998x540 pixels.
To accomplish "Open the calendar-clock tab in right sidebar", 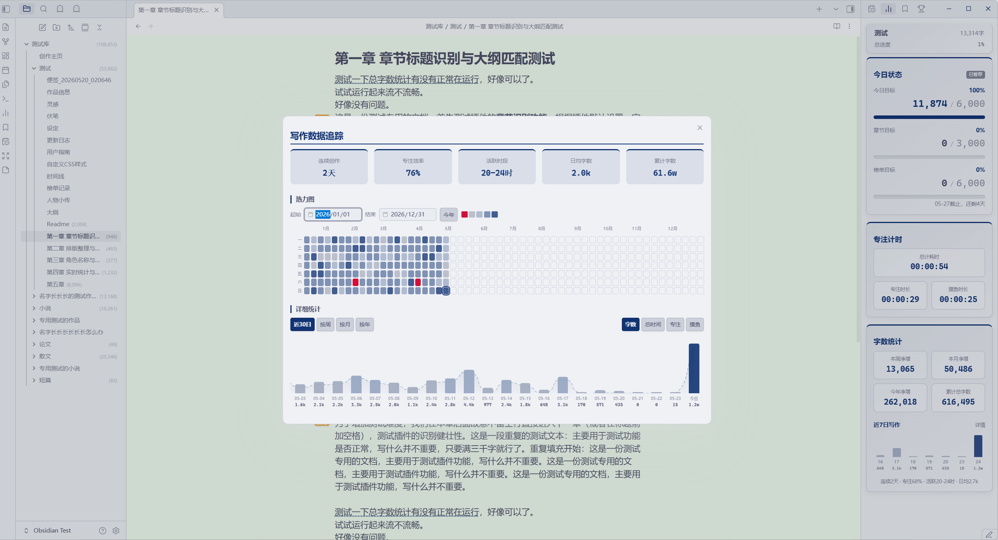I will click(x=872, y=9).
